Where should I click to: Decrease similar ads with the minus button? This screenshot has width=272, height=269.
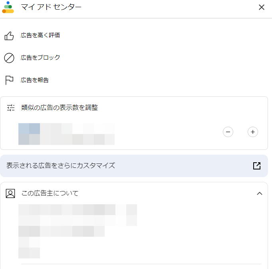228,132
